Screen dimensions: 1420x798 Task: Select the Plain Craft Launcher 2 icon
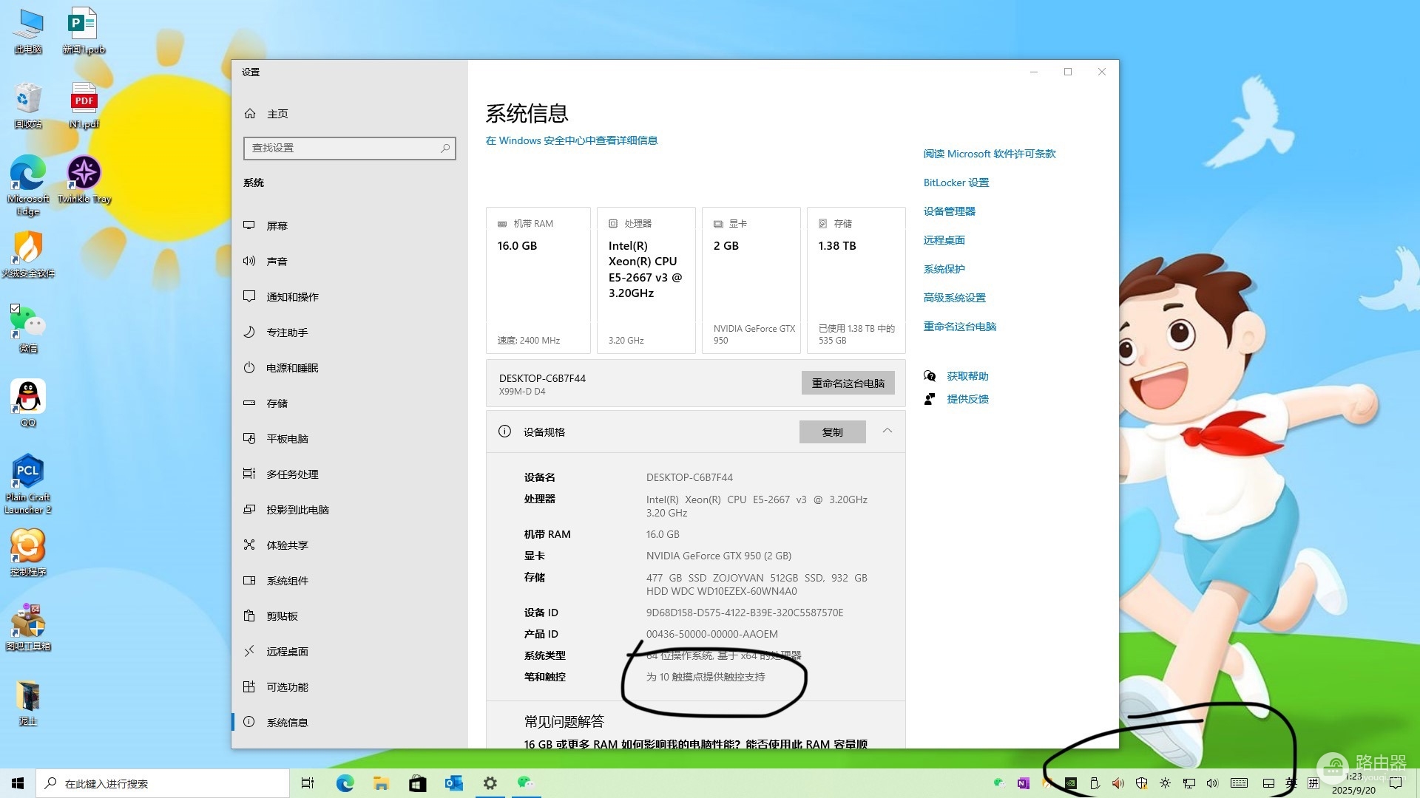pos(28,484)
